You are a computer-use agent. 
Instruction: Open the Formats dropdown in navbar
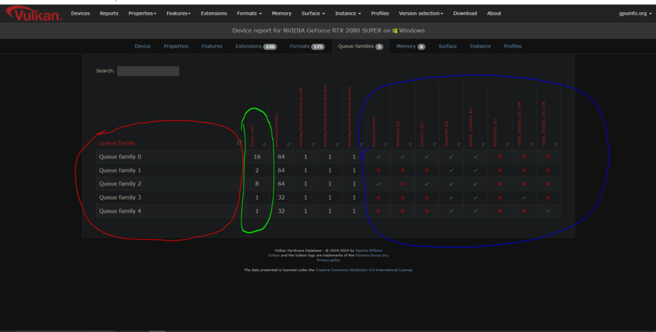coord(249,13)
